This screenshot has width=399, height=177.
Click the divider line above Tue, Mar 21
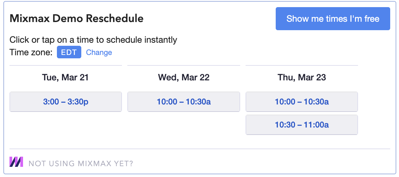click(x=66, y=65)
